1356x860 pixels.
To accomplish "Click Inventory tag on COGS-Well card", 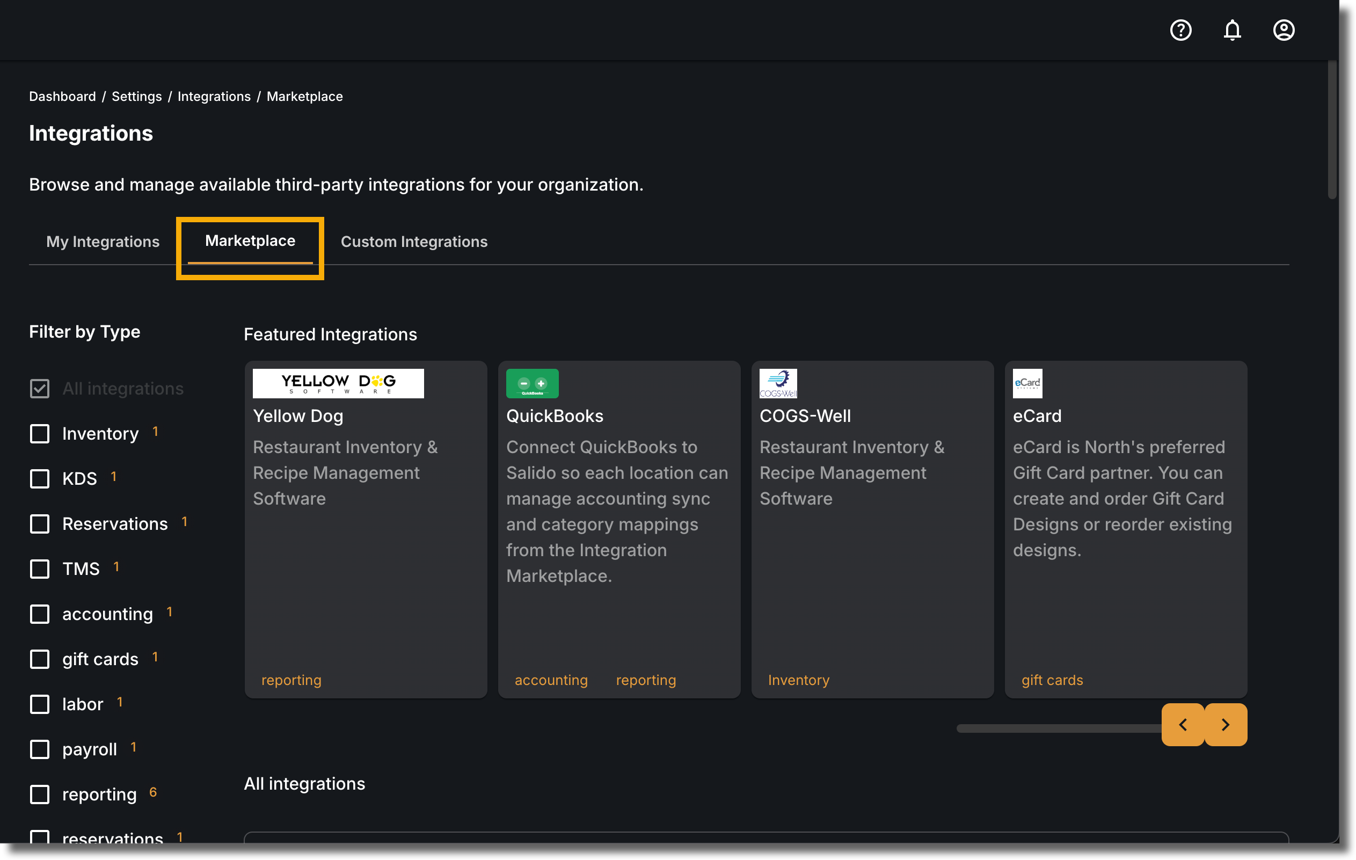I will pyautogui.click(x=798, y=680).
